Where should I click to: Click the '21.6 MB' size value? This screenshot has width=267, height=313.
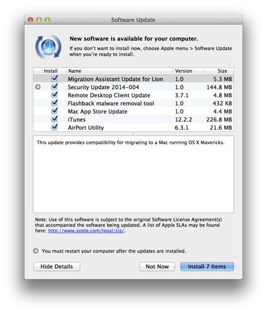pos(221,128)
